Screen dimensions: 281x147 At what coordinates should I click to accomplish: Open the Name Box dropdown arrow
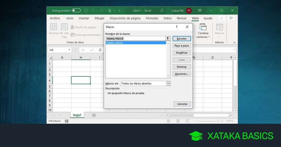click(70, 50)
